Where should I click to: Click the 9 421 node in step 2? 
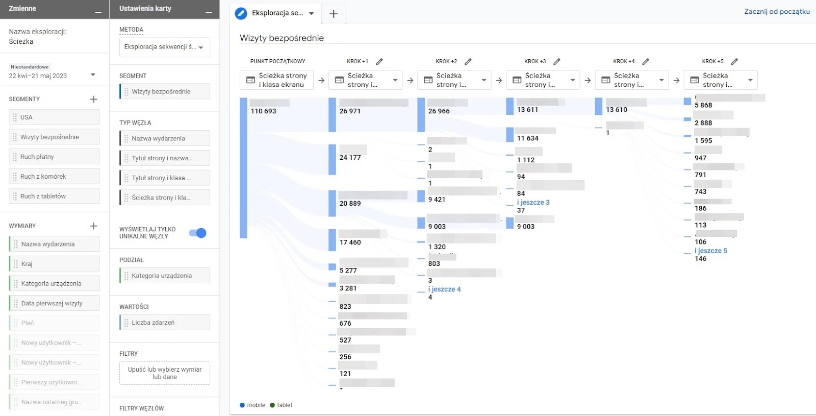click(x=421, y=196)
